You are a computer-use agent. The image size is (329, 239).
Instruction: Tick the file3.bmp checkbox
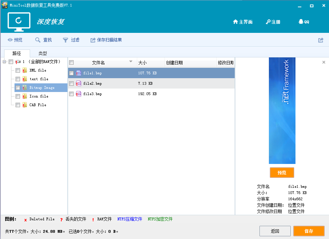[x=71, y=94]
